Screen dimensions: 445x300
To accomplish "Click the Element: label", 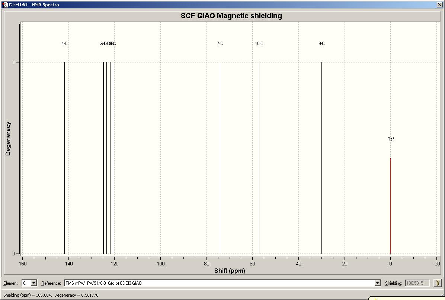I will [11, 283].
